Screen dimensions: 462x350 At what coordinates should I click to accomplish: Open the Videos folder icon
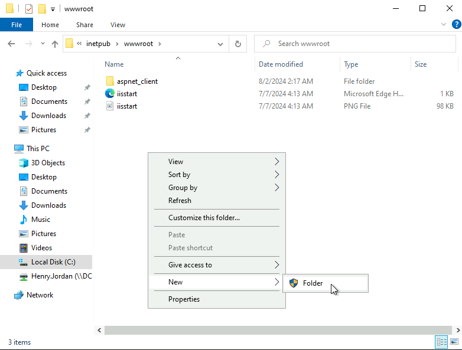coord(24,248)
